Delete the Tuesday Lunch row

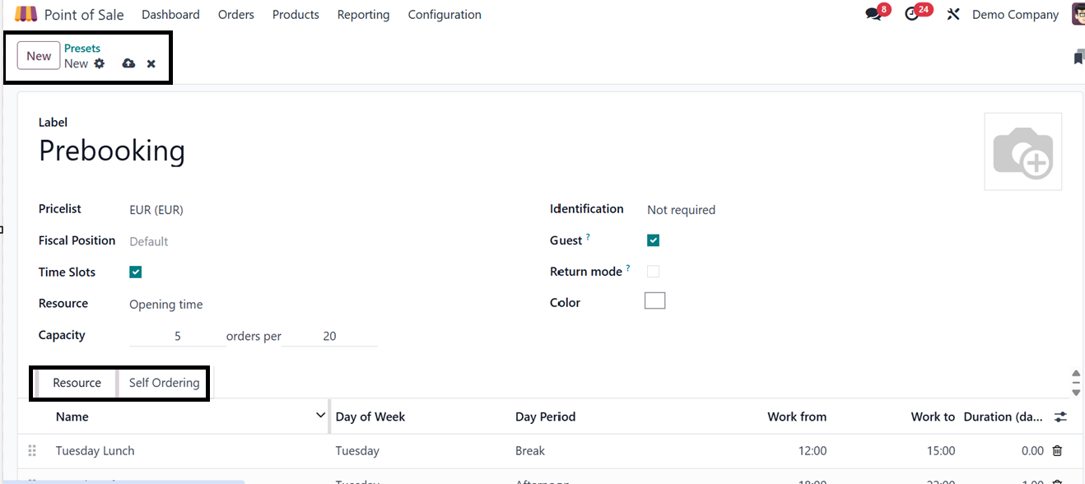(1058, 450)
